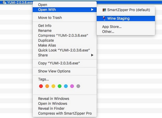
Task: Select the Open With menu entry
Action: 65,10
